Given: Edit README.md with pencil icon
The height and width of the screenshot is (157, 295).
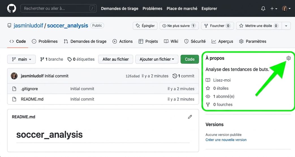Looking at the screenshot, I should point(190,117).
